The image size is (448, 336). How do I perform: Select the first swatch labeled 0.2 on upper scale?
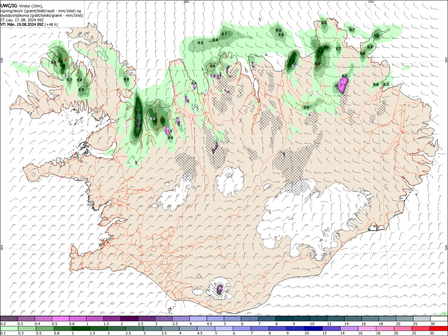[9, 318]
